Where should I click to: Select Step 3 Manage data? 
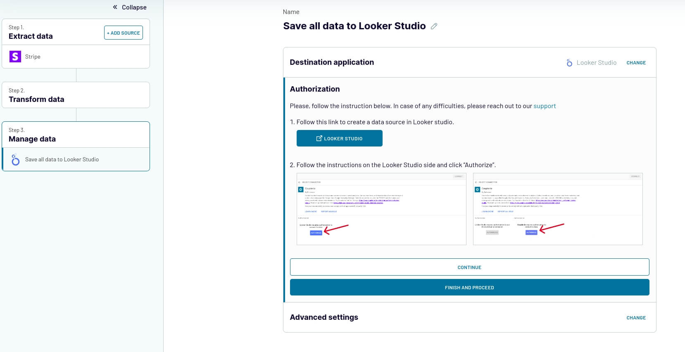[76, 135]
